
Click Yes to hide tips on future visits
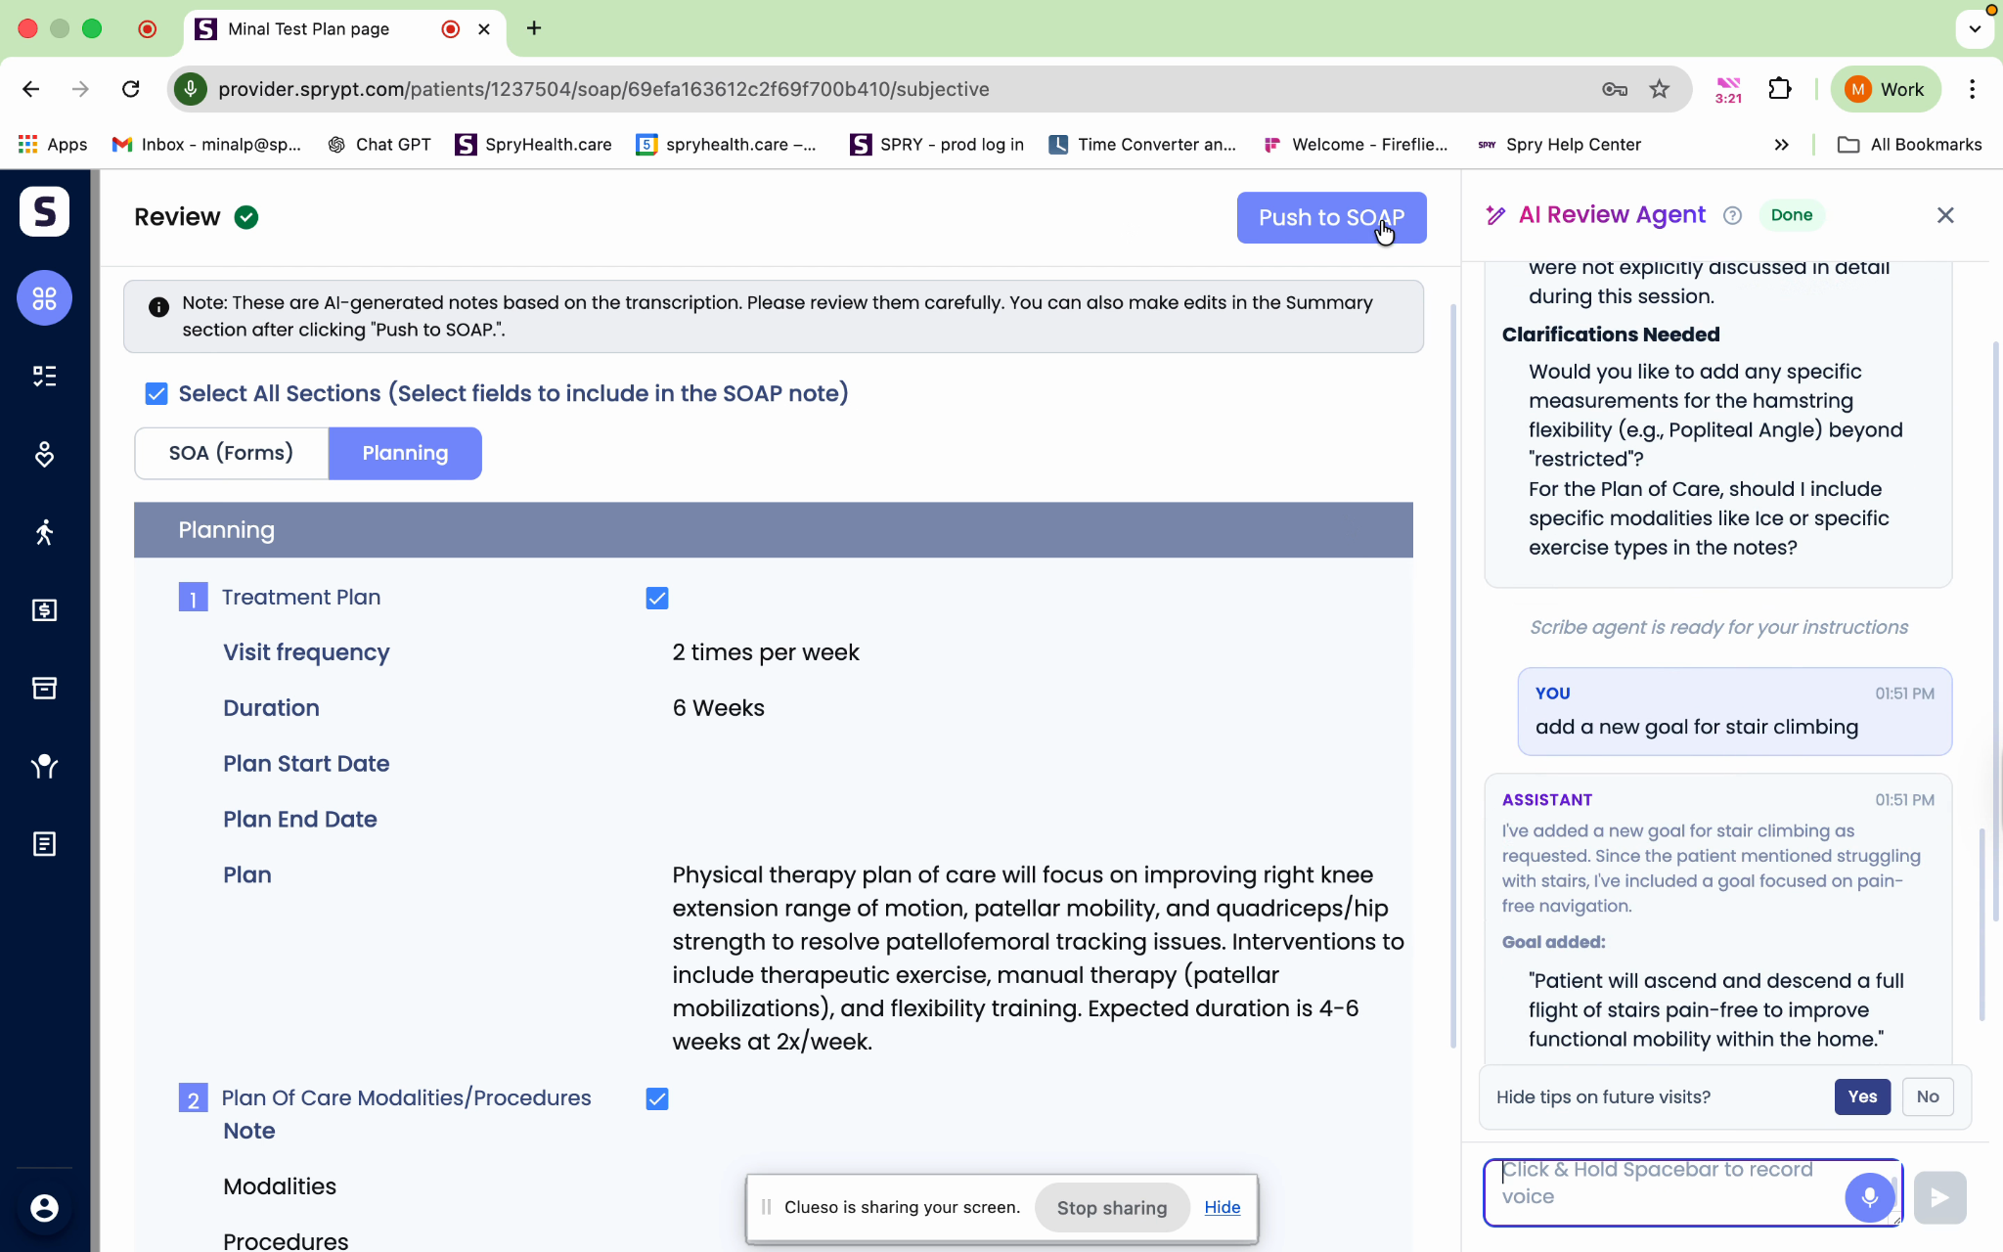1862,1096
